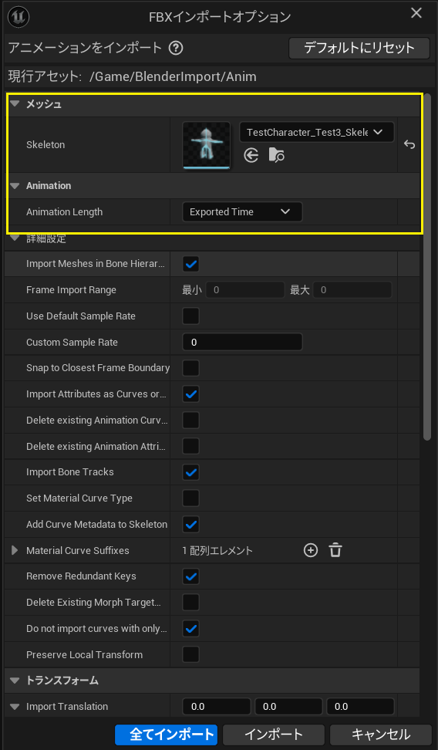
Task: Click the Animation Length label
Action: pyautogui.click(x=65, y=212)
